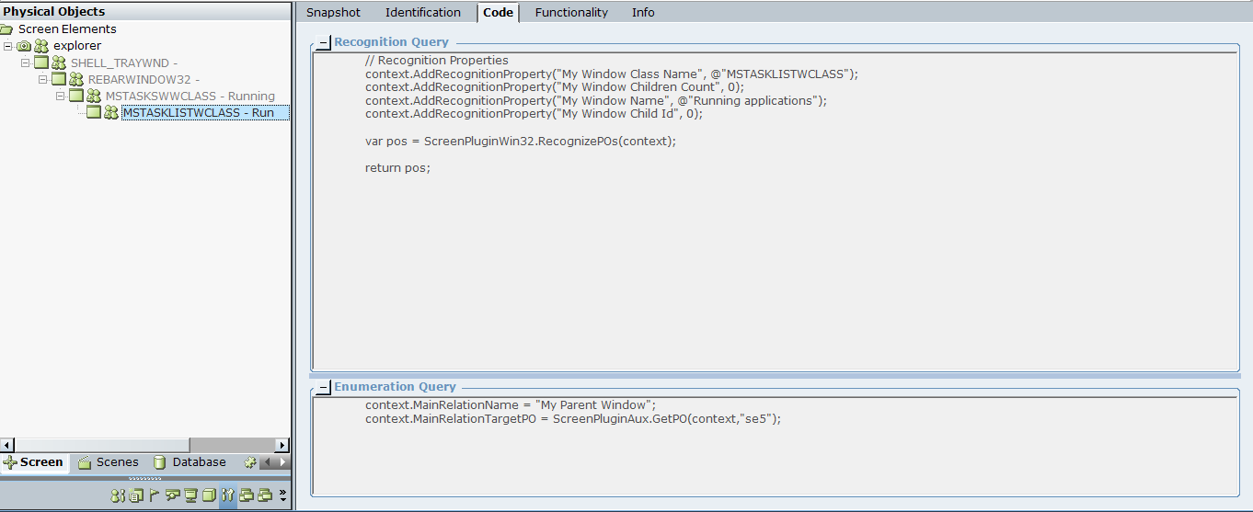
Task: Click the 3D cube icon in bottom toolbar
Action: pos(209,495)
